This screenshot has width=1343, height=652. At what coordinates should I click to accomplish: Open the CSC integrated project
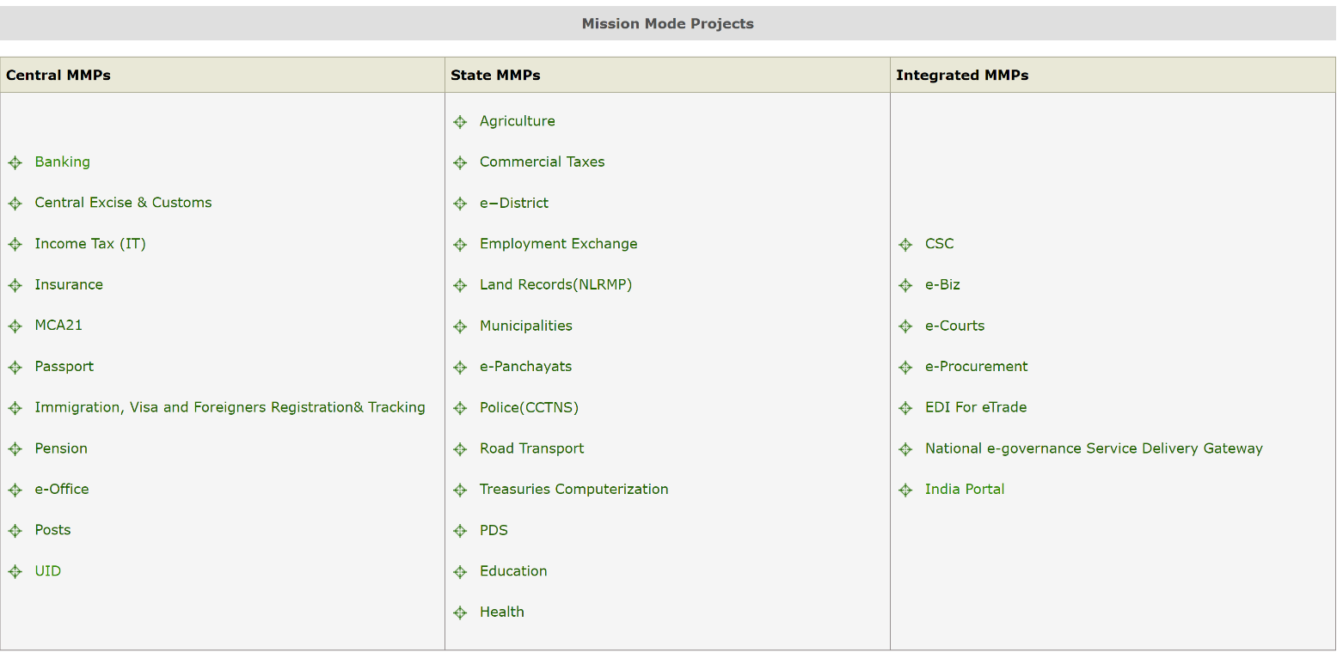click(940, 244)
